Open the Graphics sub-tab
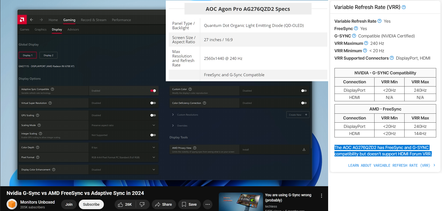The image size is (442, 211). pos(41,30)
